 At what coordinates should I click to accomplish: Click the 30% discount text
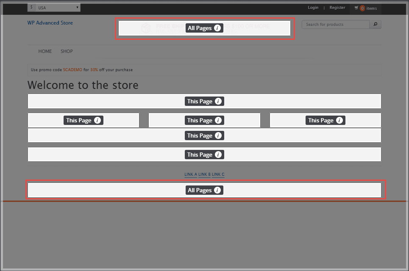(94, 70)
